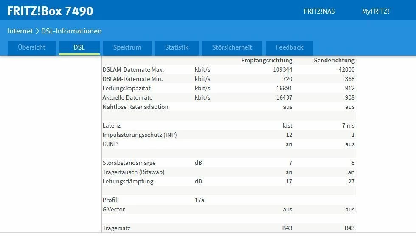Click the DSL-Informationen breadcrumb
The height and width of the screenshot is (236, 416).
tap(71, 31)
